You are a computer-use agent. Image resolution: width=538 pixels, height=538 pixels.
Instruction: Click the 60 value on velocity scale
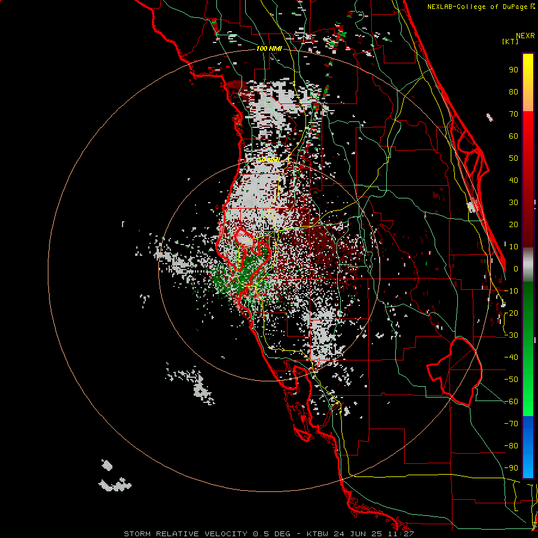coord(513,136)
